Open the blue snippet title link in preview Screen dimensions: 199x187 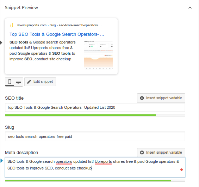tap(57, 34)
